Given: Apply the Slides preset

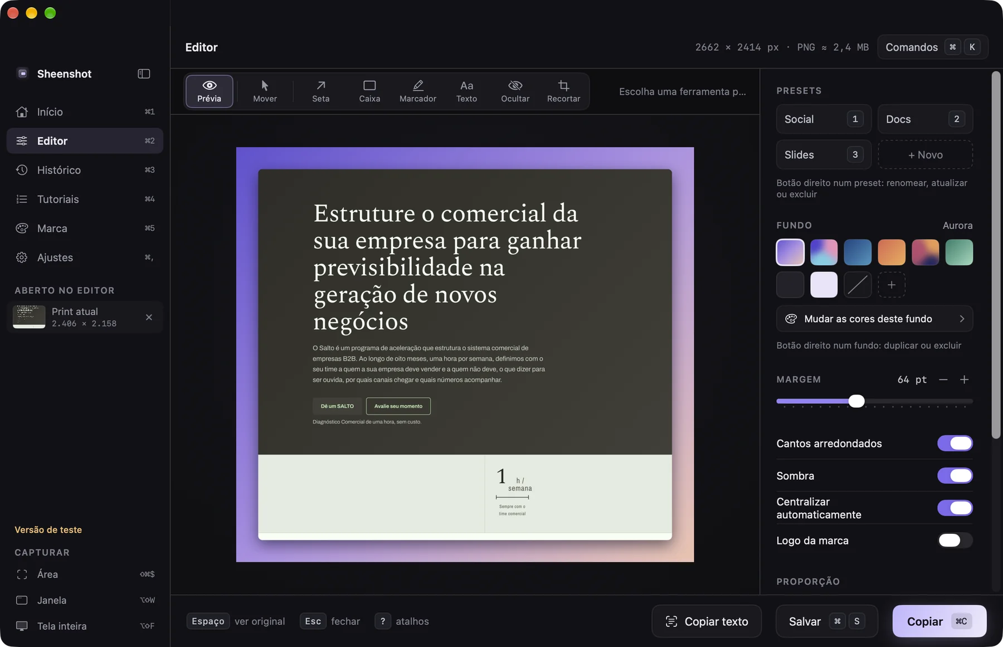Looking at the screenshot, I should pyautogui.click(x=824, y=154).
